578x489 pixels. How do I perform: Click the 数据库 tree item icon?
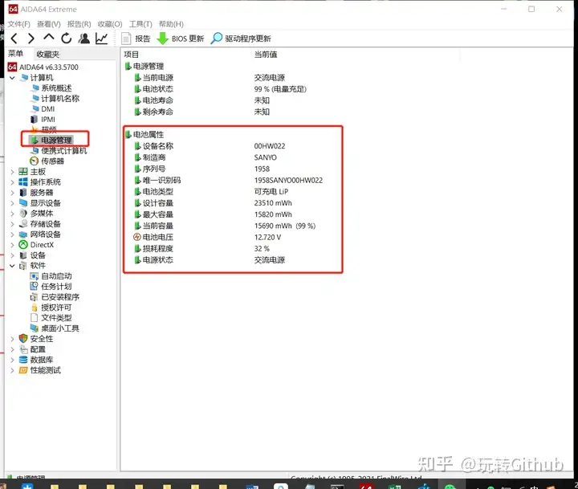pyautogui.click(x=23, y=360)
